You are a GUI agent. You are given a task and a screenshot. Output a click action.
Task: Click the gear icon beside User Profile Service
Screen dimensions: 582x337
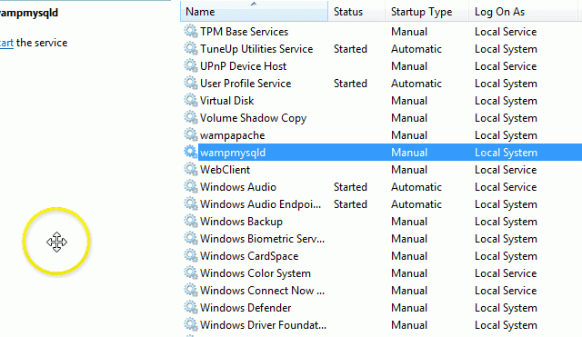pyautogui.click(x=191, y=83)
